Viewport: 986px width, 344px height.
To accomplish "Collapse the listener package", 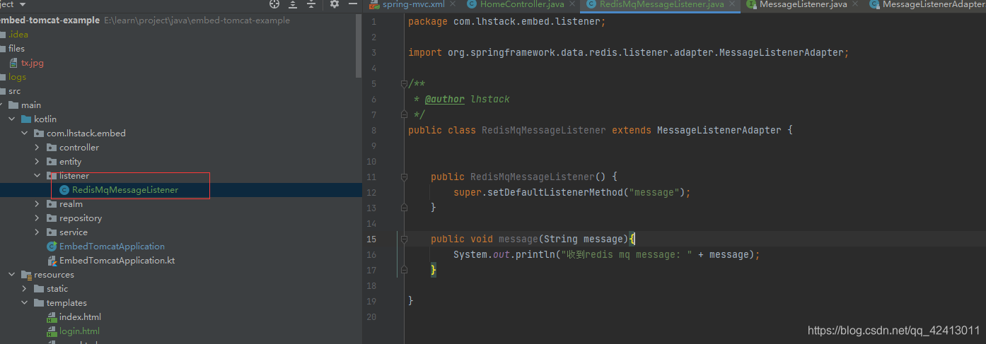I will coord(37,176).
